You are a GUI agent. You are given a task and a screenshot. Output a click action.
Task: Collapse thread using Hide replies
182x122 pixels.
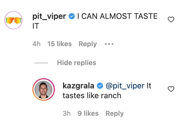76,63
